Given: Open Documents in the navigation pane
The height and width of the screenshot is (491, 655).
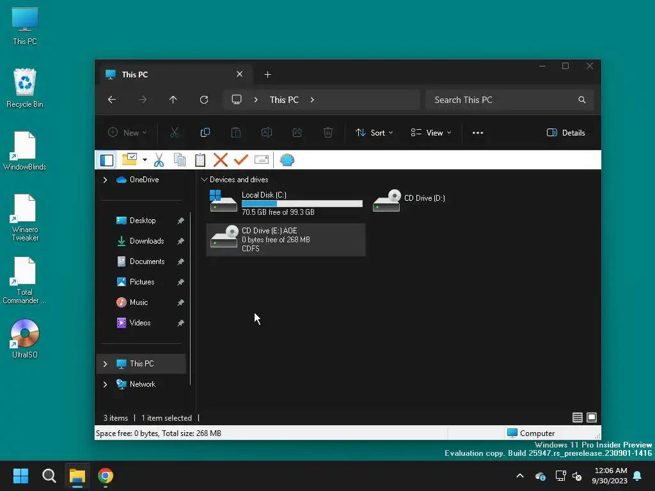Looking at the screenshot, I should (x=147, y=261).
